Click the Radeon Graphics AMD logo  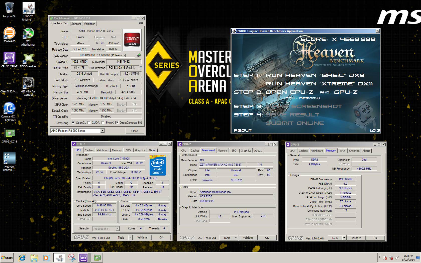132,40
